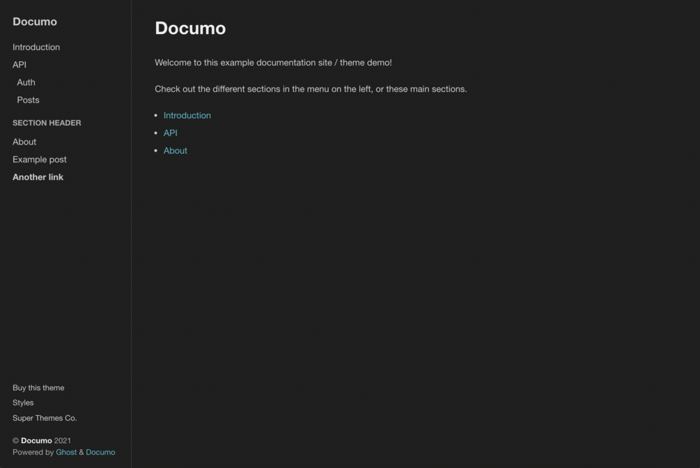This screenshot has width=700, height=468.
Task: Open the Documo site title in sidebar
Action: [35, 22]
